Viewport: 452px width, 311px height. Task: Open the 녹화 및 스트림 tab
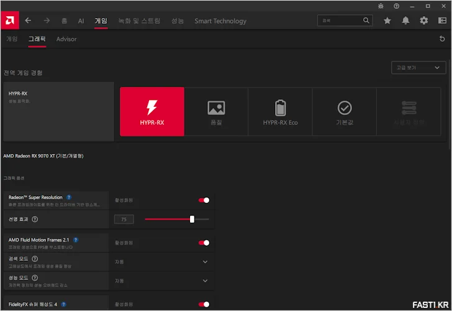[x=139, y=20]
